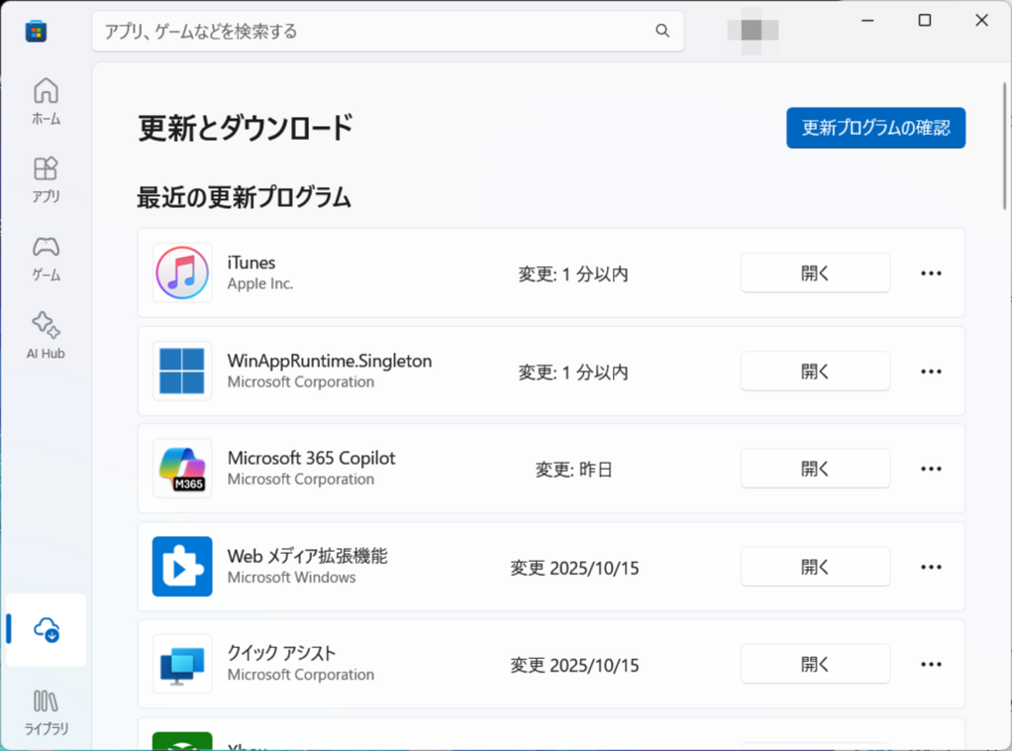Open Microsoft 365 Copilot via 開く
This screenshot has height=751, width=1012.
point(815,468)
